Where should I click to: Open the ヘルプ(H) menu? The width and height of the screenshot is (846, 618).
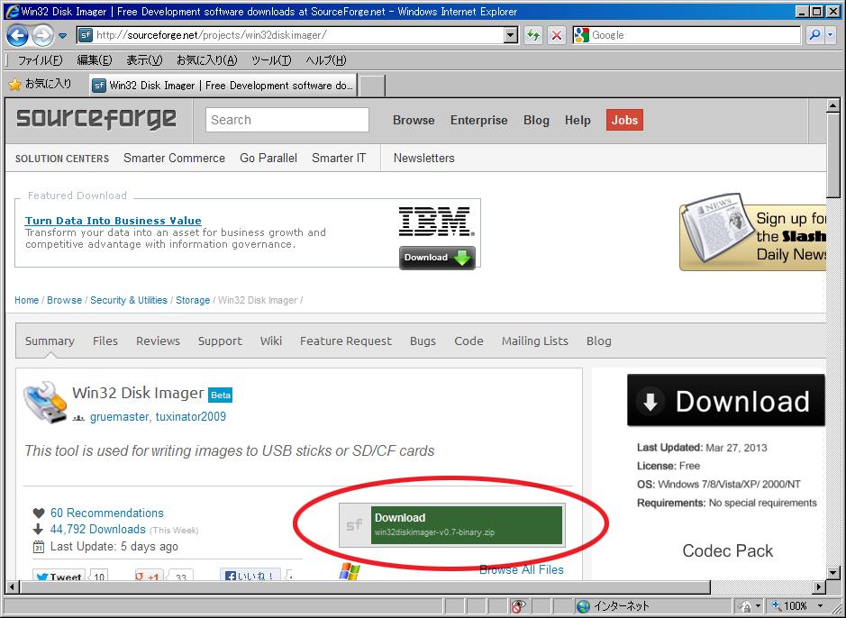click(326, 59)
